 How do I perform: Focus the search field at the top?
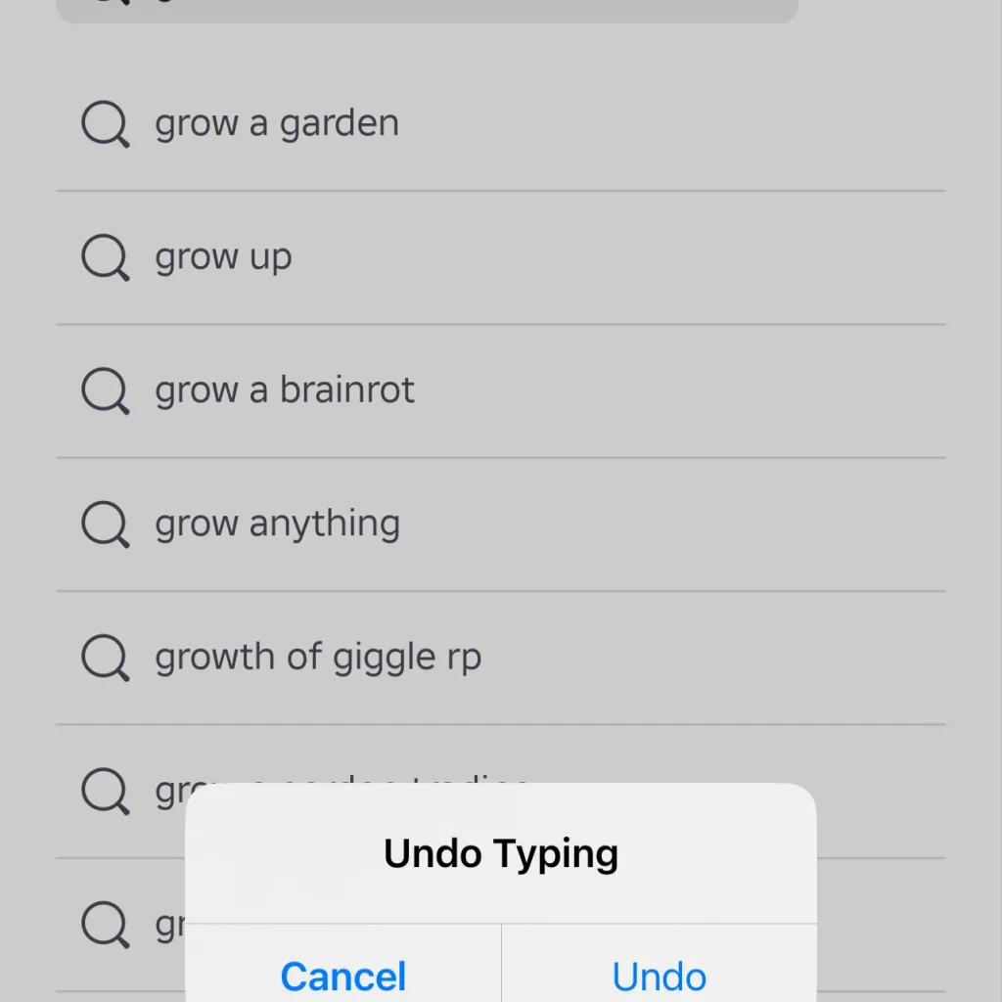(427, 10)
